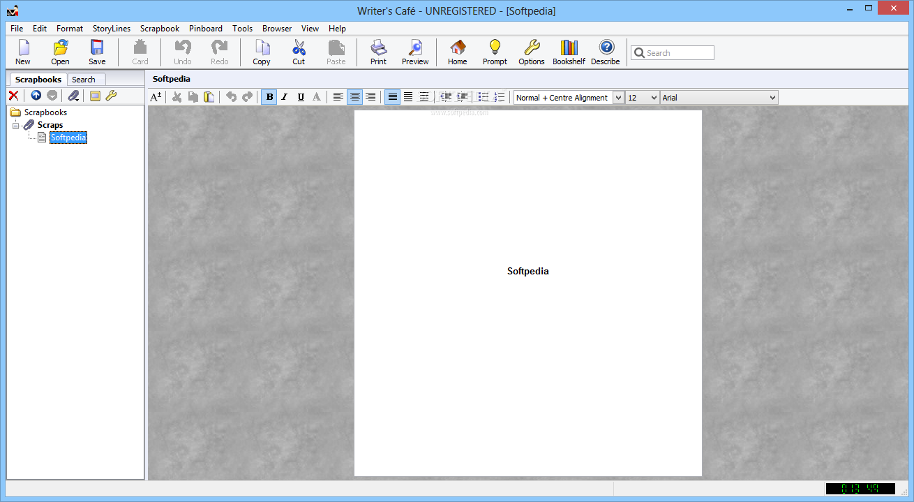Collapse the Scraps tree node
Viewport: 914px width, 502px height.
(15, 125)
